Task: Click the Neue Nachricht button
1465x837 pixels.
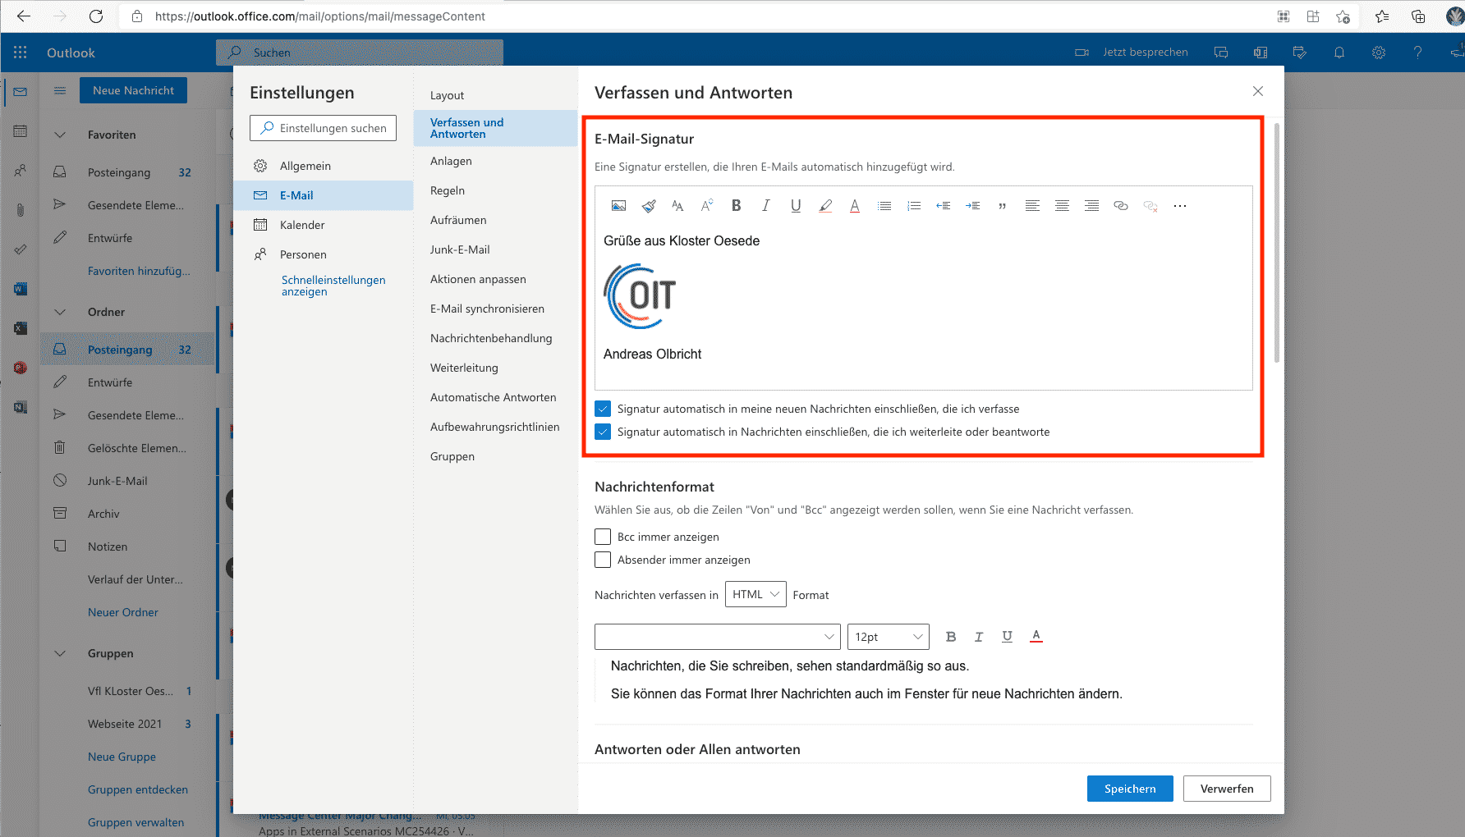Action: tap(133, 90)
